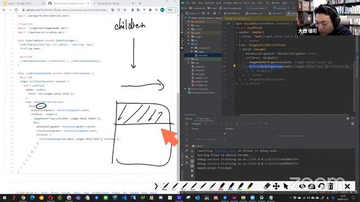Select the cursor pointer tool

click(286, 186)
